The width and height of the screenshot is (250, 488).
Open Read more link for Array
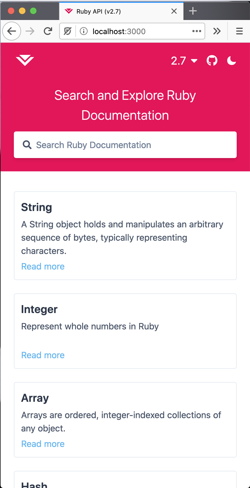(43, 444)
